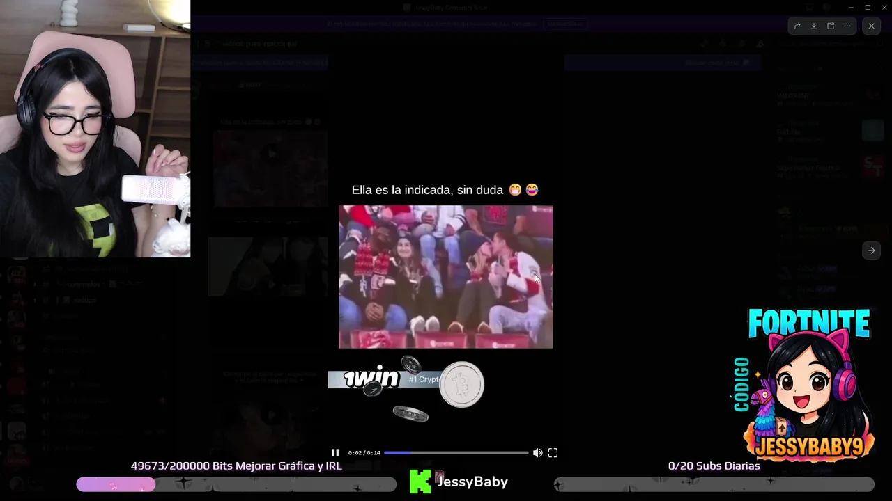The height and width of the screenshot is (501, 892).
Task: Click the stadium video preview
Action: (x=446, y=277)
